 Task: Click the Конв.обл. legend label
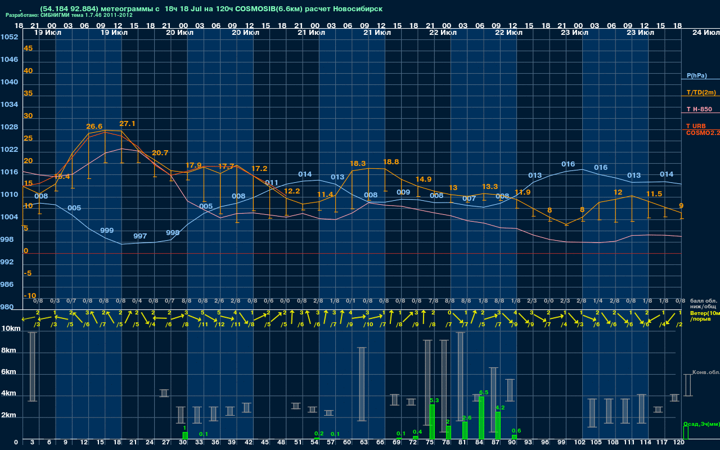pos(706,372)
